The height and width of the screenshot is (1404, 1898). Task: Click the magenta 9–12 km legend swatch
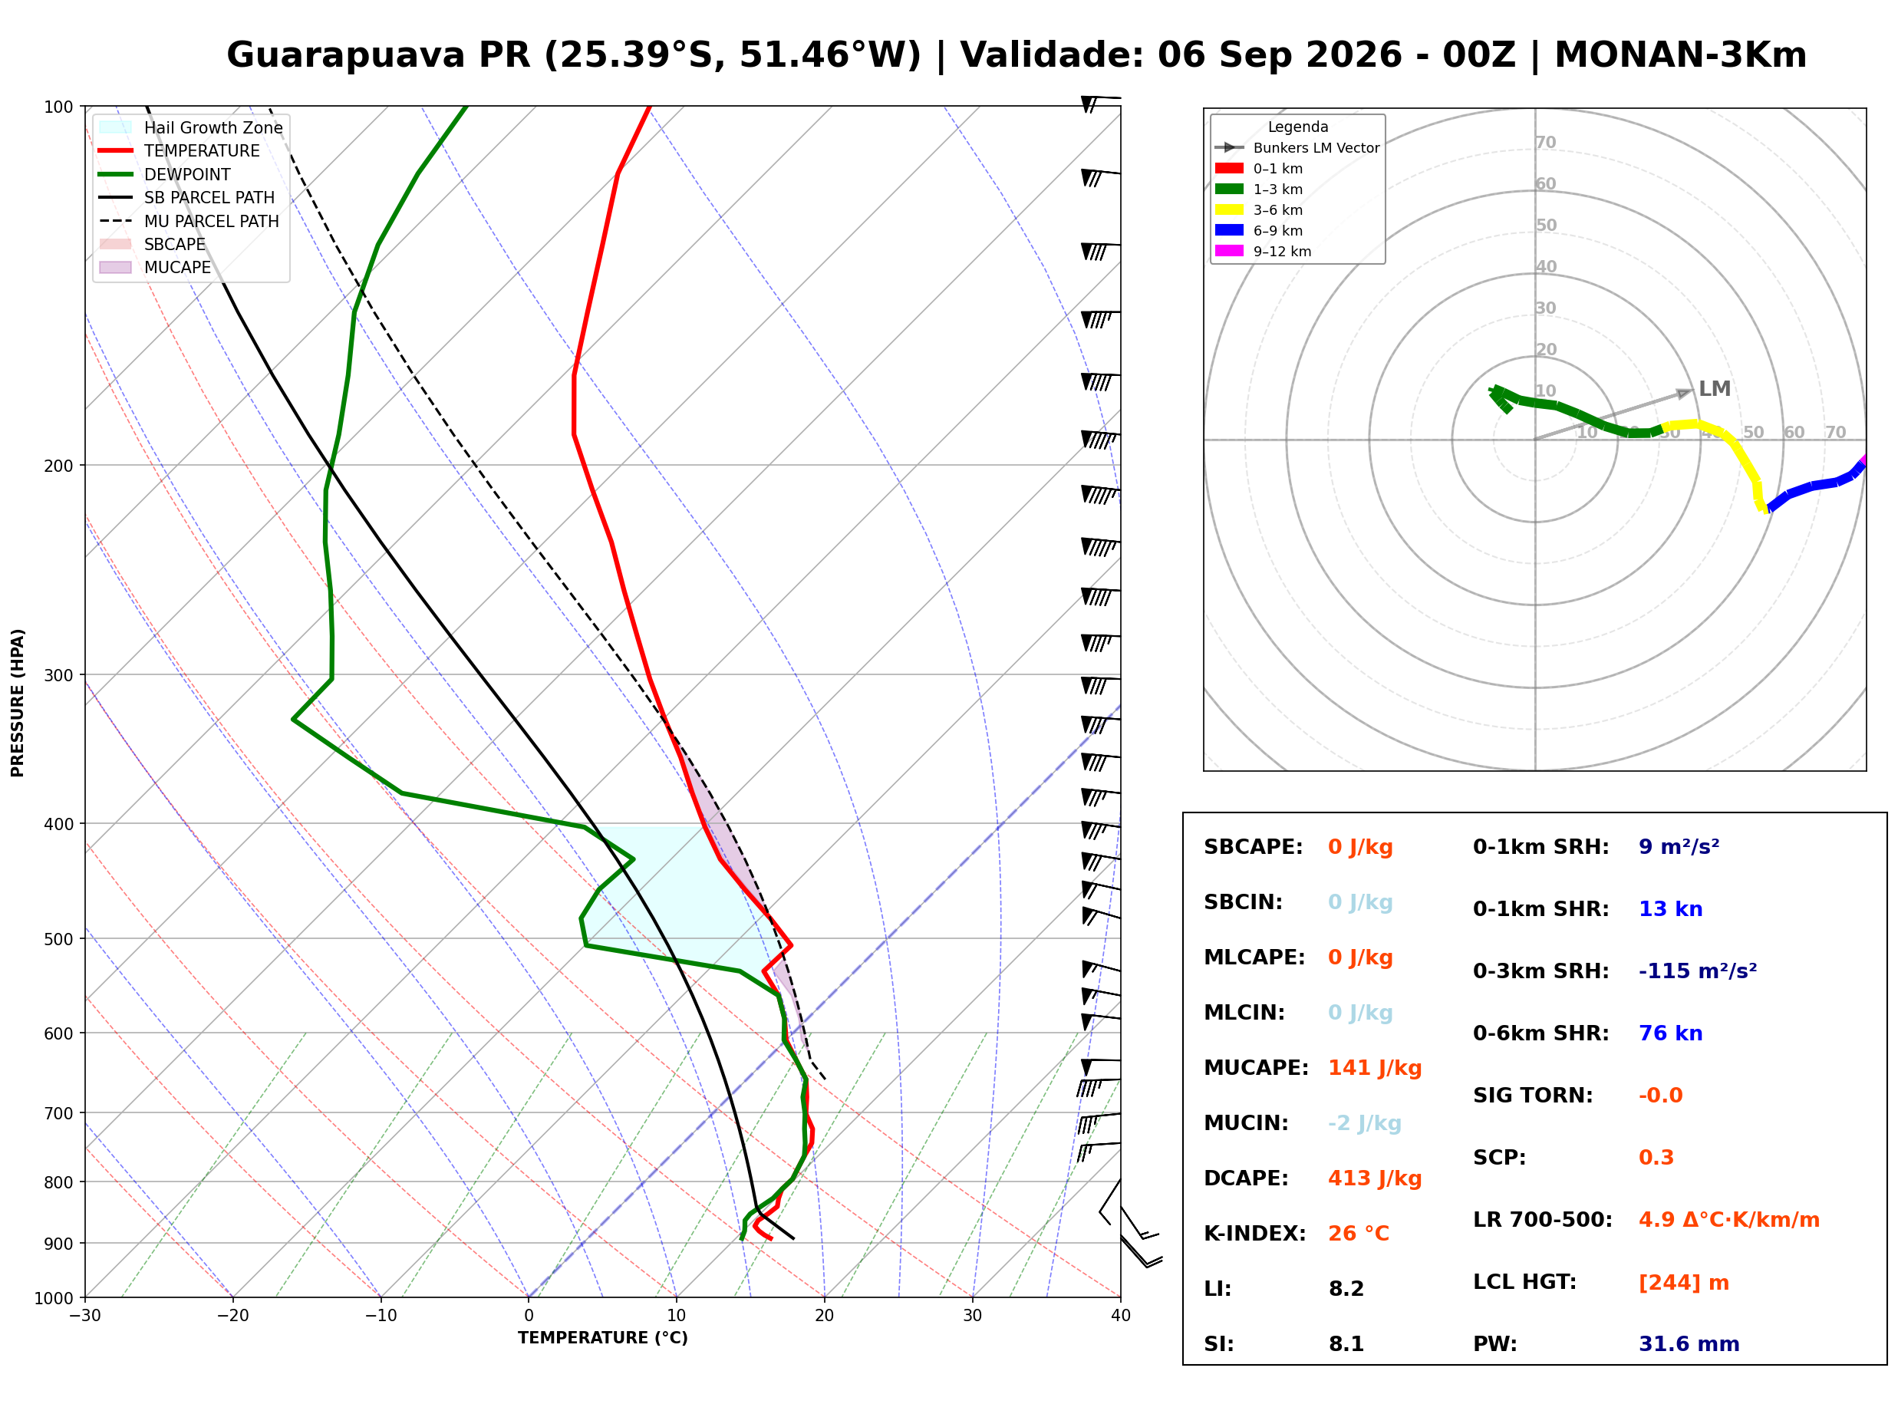pyautogui.click(x=1228, y=251)
